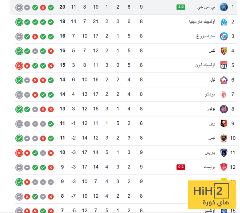Select the Toulouse club logo
240x213 pixels.
[x=224, y=109]
